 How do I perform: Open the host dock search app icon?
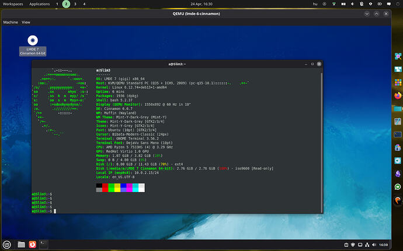[x=398, y=56]
